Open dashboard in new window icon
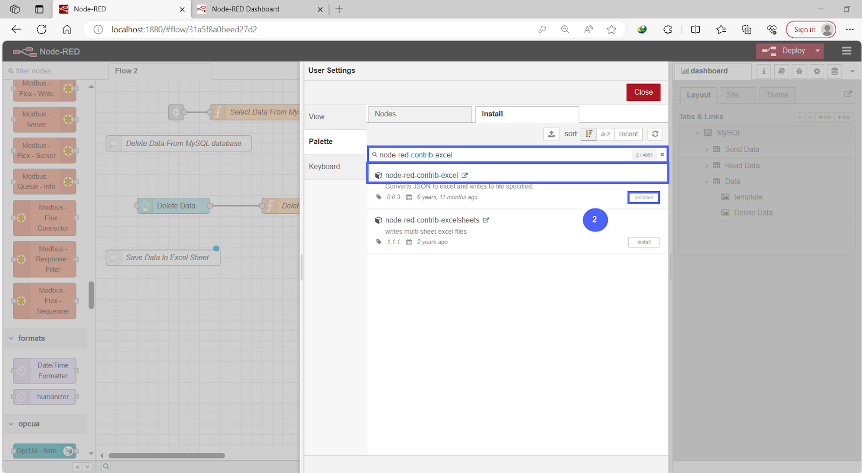 point(848,94)
